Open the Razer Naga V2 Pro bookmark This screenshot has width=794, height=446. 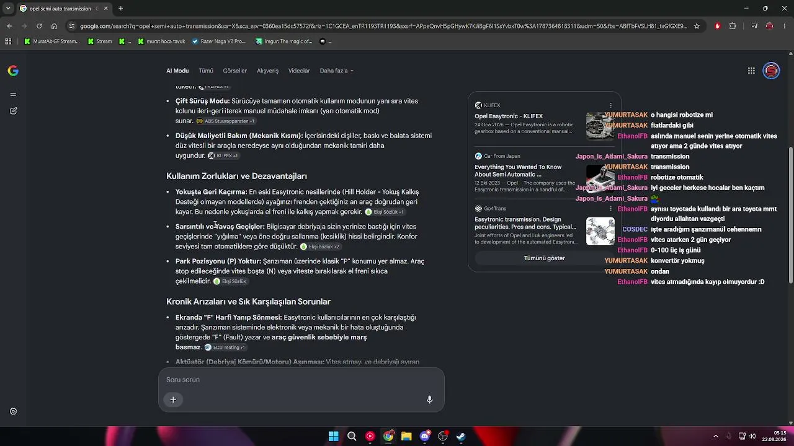(x=219, y=42)
